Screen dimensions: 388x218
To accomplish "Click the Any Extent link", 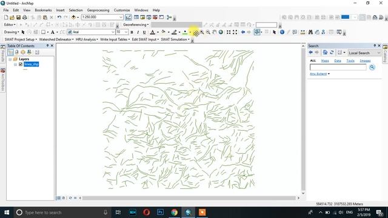I will point(318,74).
